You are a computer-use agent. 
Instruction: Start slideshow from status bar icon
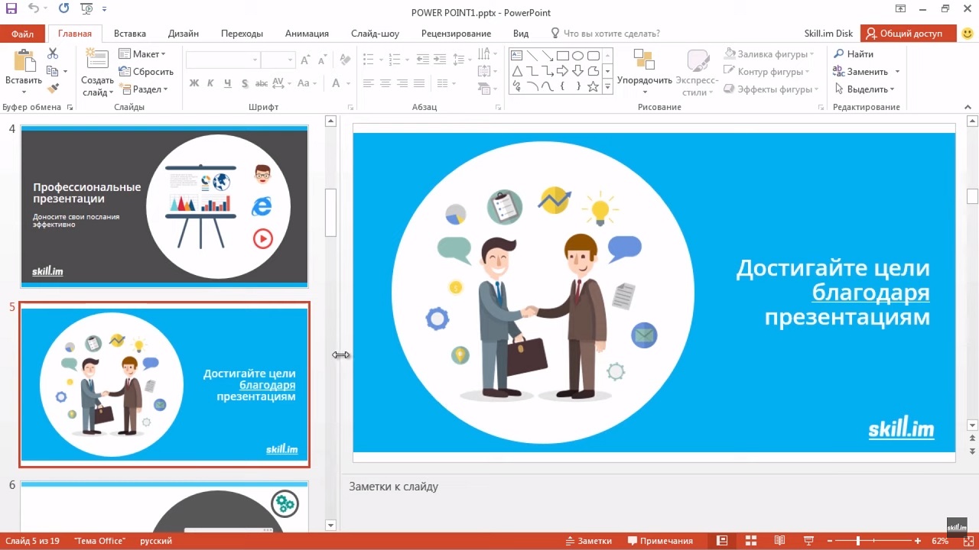[808, 541]
